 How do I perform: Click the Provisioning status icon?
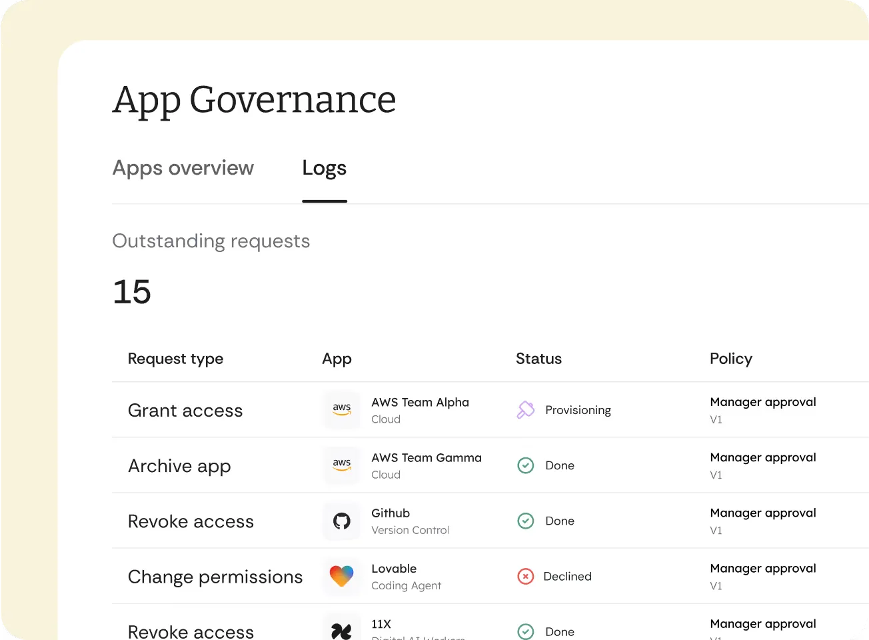pos(526,410)
